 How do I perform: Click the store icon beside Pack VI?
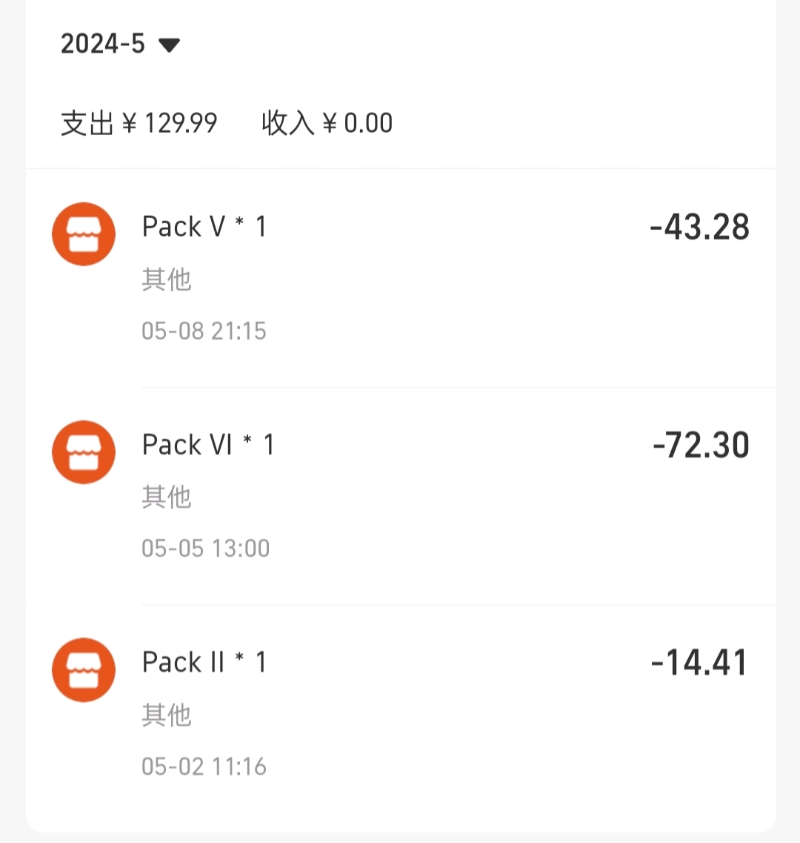pyautogui.click(x=84, y=452)
